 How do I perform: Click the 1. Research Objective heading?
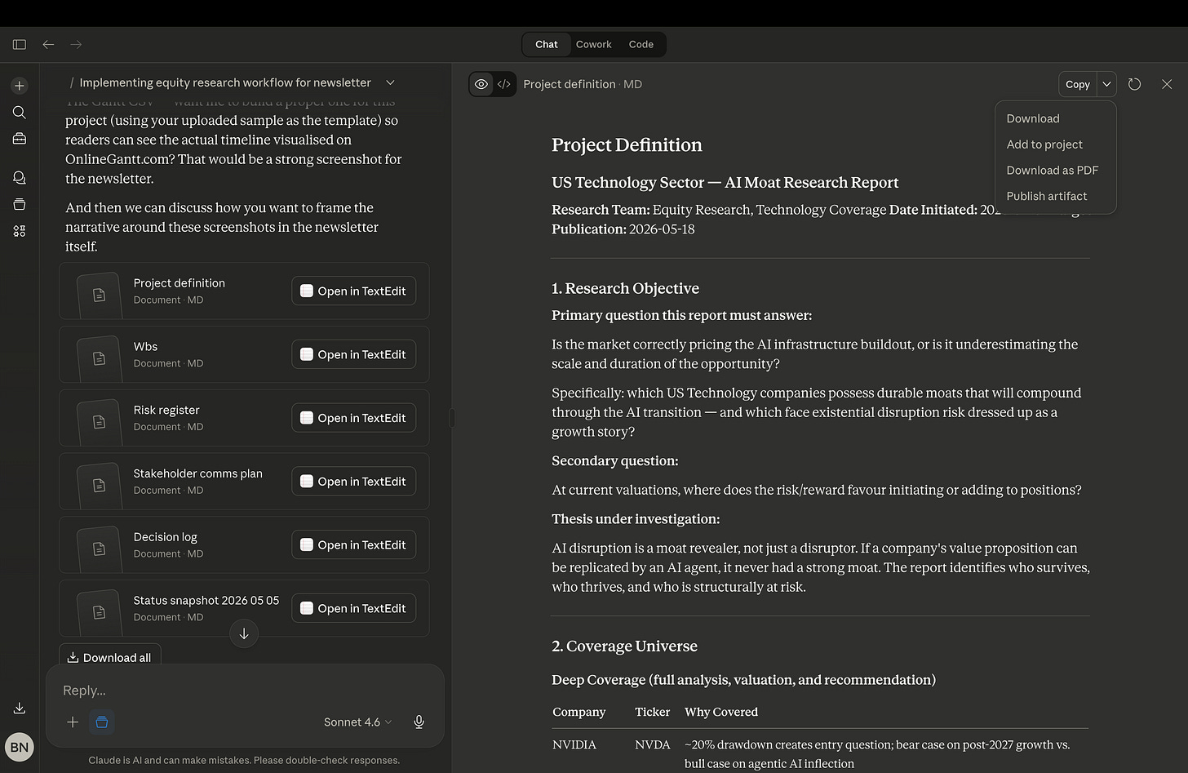coord(625,288)
